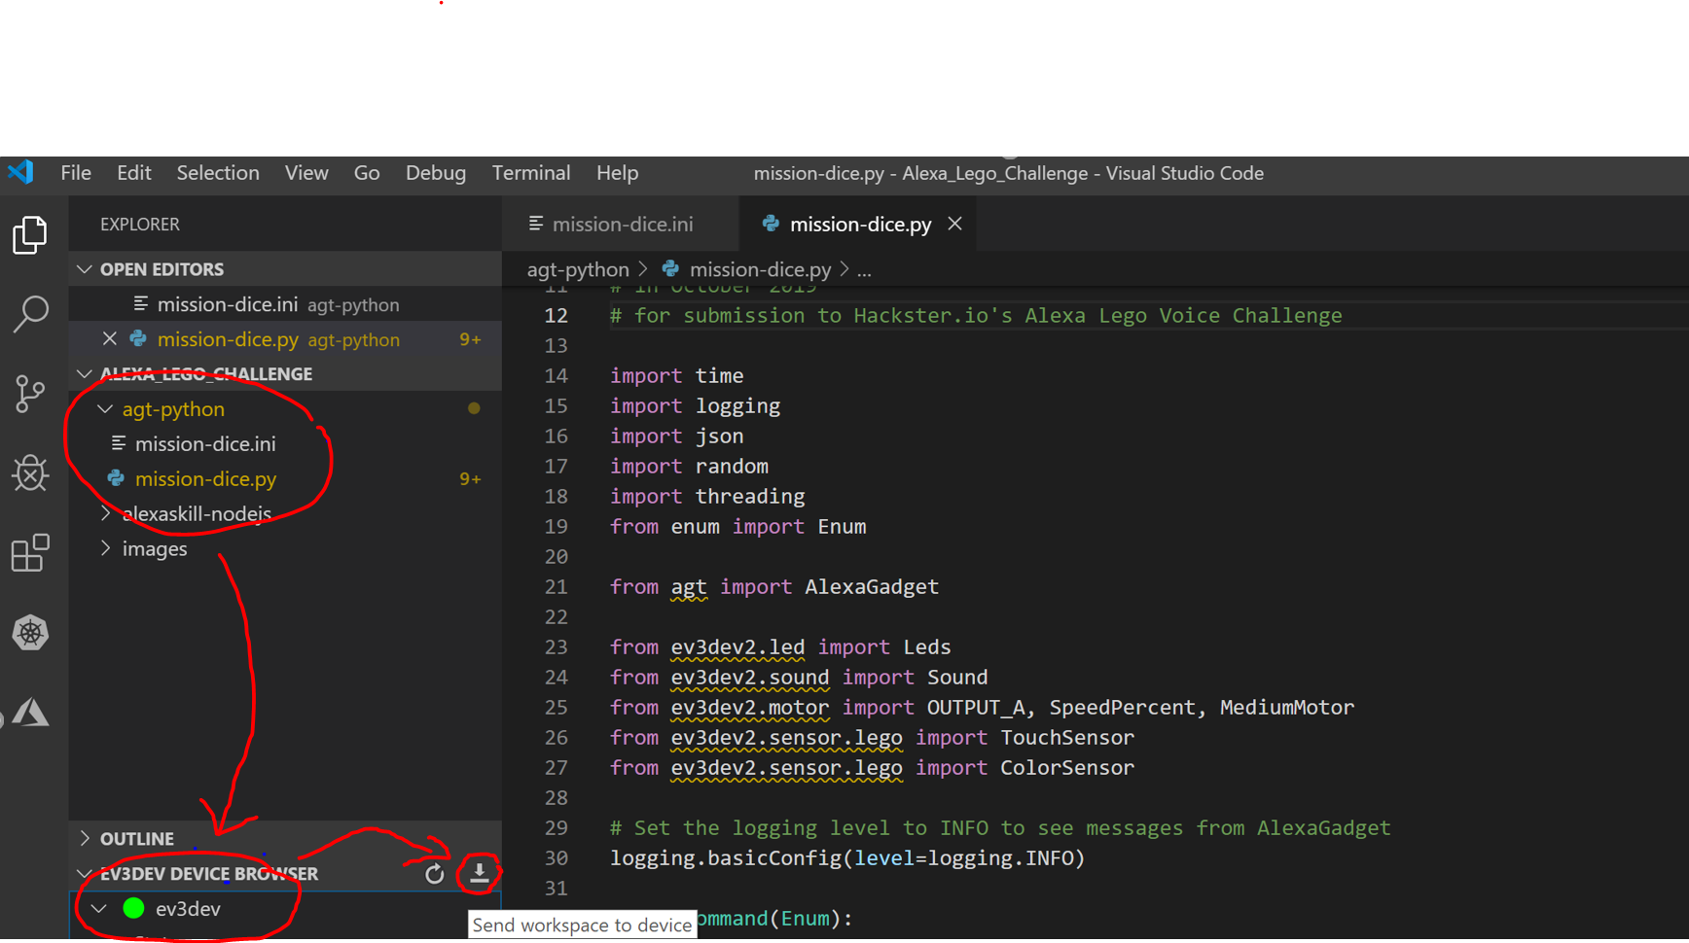Collapse the ev3dev device node

click(99, 909)
